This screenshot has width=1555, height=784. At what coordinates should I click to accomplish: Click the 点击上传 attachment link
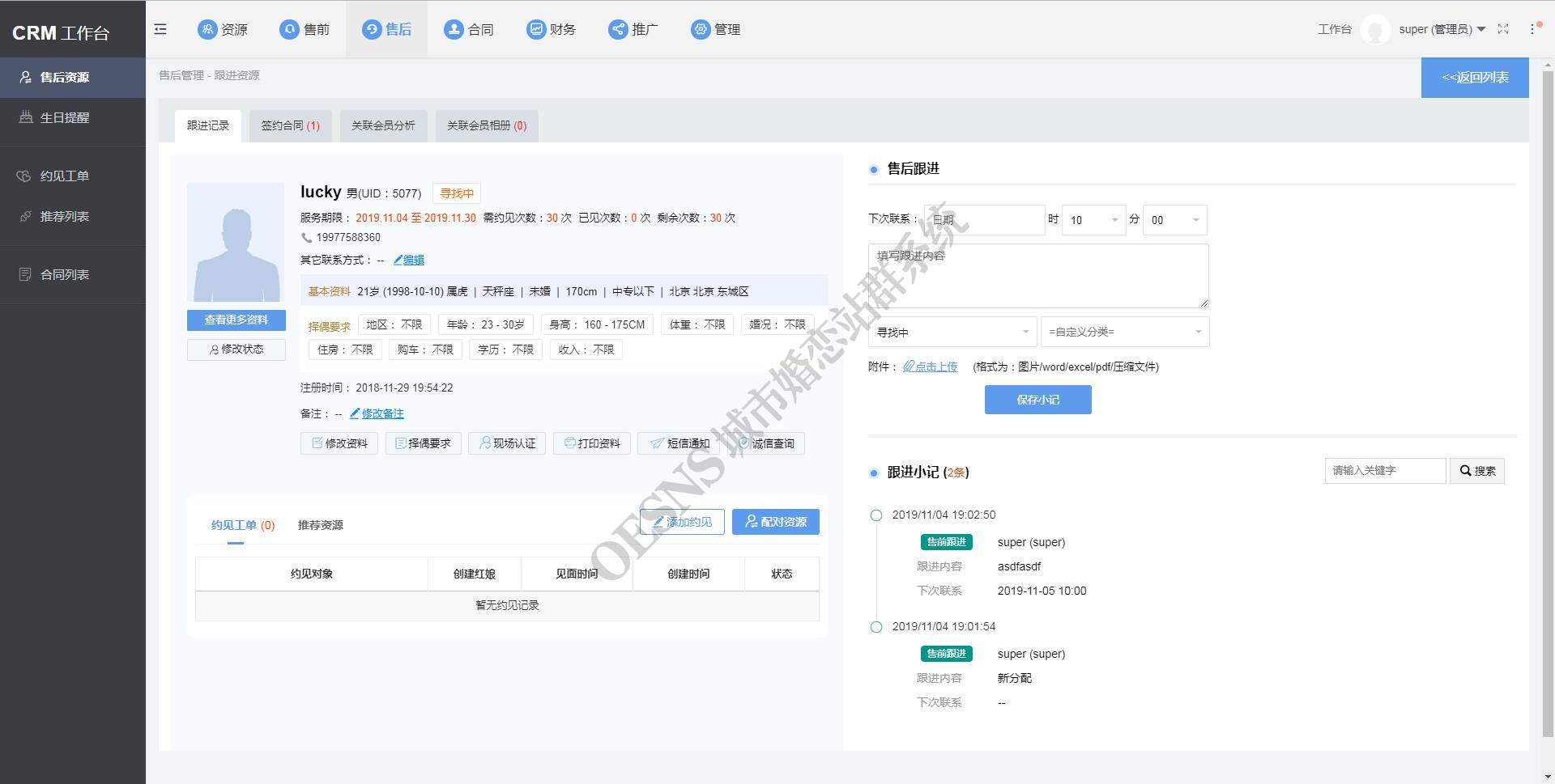point(931,367)
